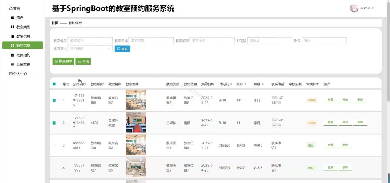Uncheck the checkbox for row 1
390x183 pixels.
tap(54, 101)
